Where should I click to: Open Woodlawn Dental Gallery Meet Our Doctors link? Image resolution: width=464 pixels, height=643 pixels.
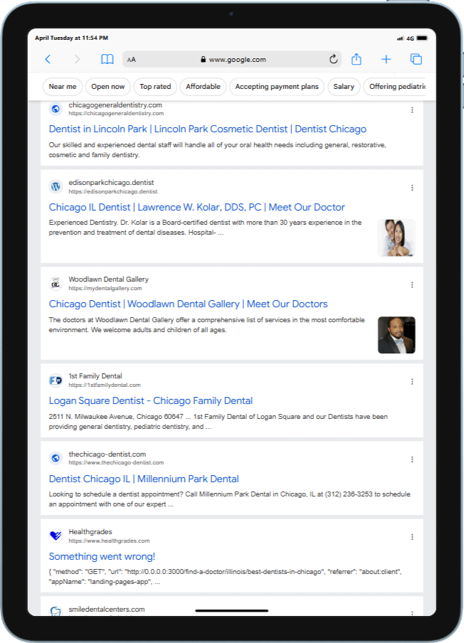click(189, 304)
